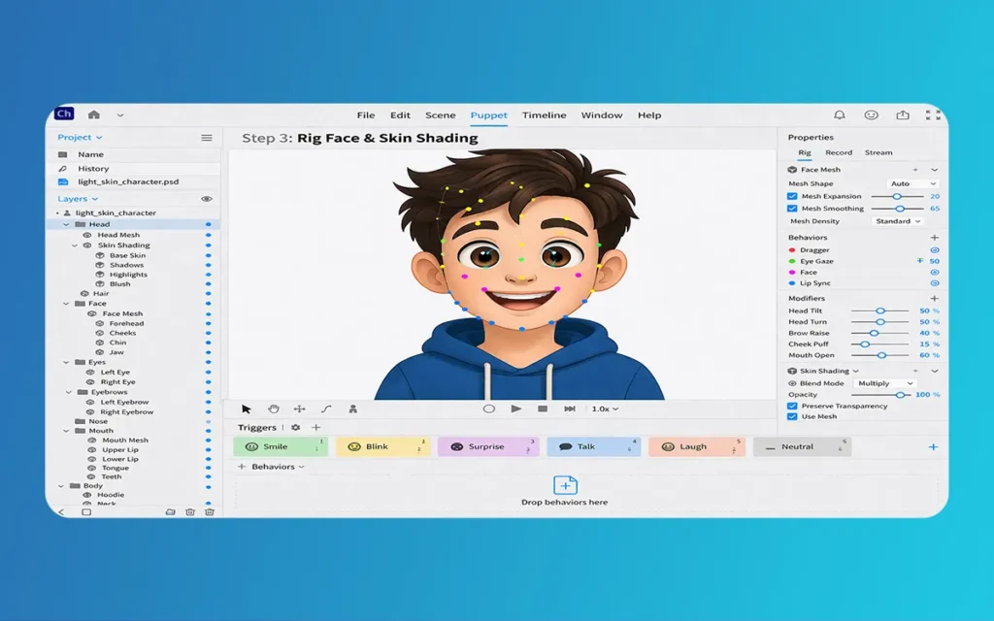Click the notifications bell icon
994x621 pixels.
click(x=840, y=115)
